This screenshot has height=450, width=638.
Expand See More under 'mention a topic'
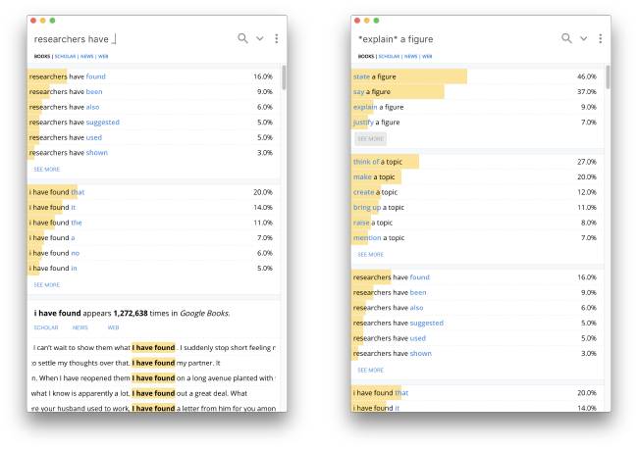click(x=370, y=254)
